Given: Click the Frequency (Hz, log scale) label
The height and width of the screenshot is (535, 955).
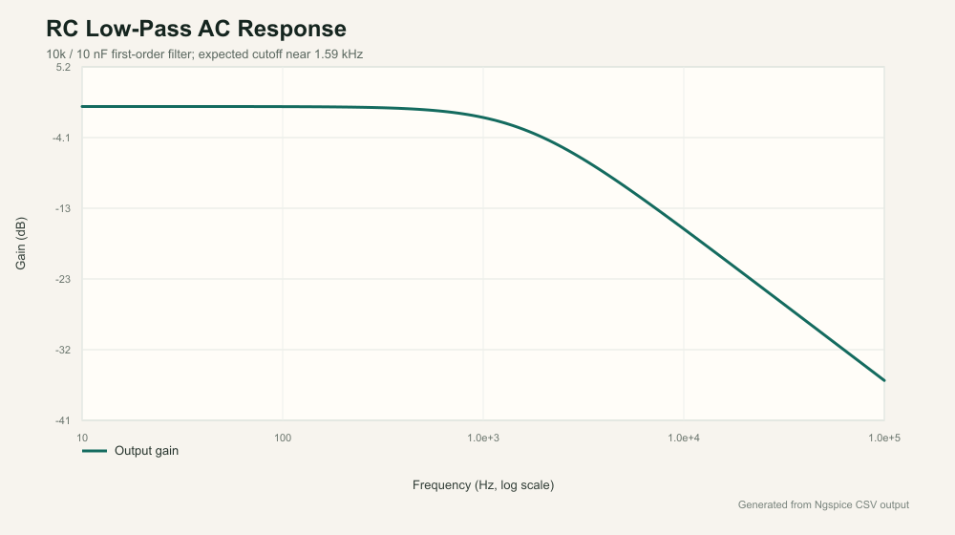Looking at the screenshot, I should pos(483,485).
